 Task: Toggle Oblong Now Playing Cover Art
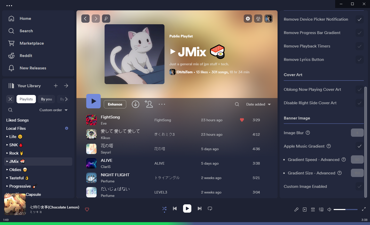pos(359,90)
